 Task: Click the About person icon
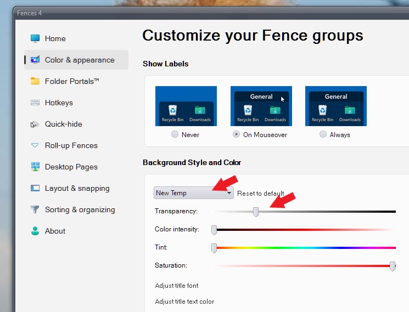pos(35,231)
